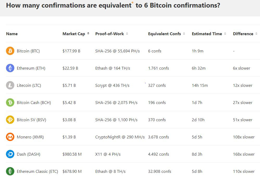
Task: Sort the Difference column via arrows
Action: [256, 34]
